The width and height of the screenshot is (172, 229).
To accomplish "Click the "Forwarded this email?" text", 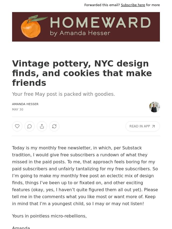I will tap(102, 5).
